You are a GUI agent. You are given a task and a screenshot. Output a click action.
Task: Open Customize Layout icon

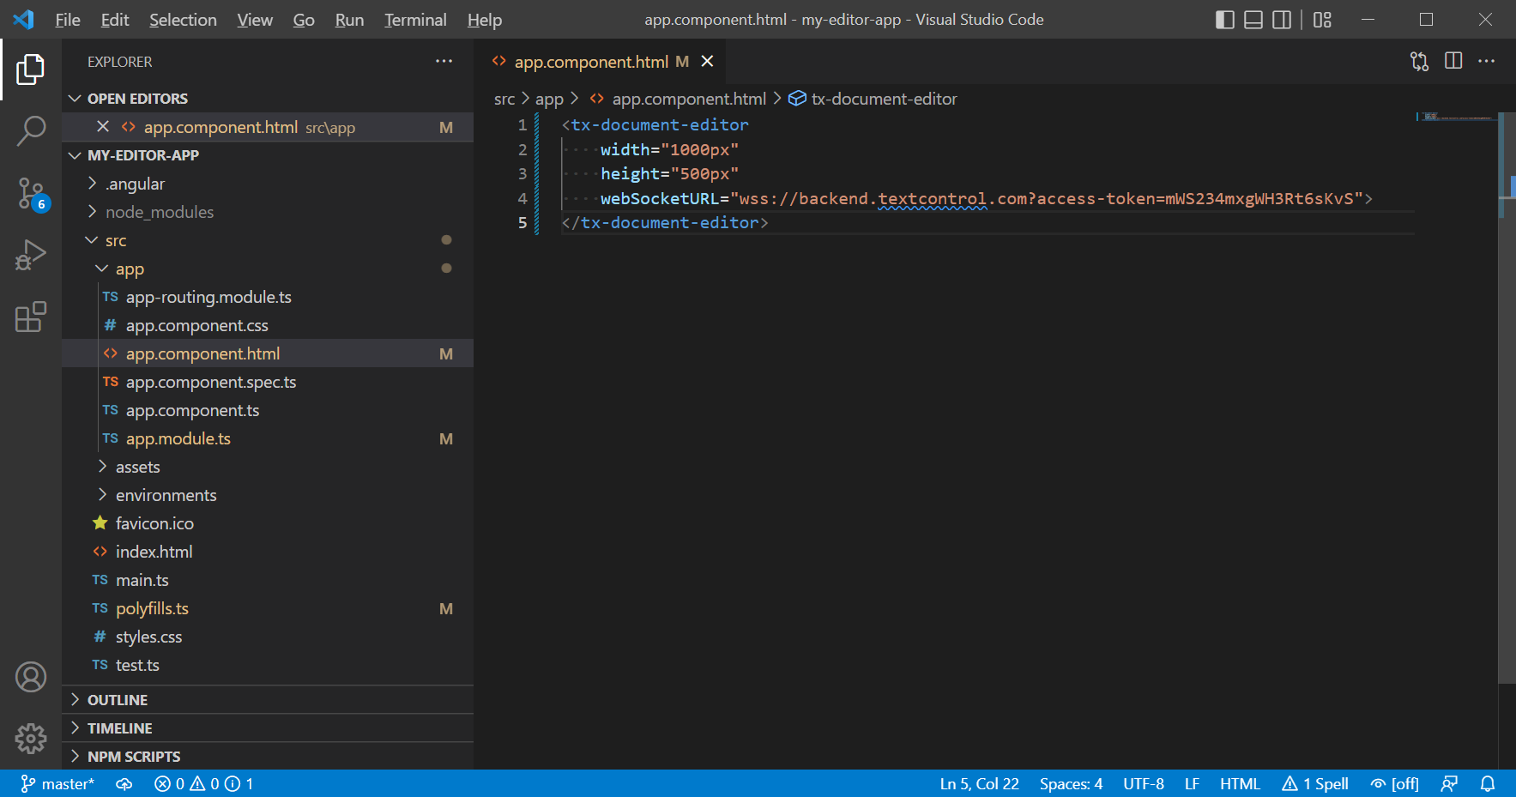1322,20
